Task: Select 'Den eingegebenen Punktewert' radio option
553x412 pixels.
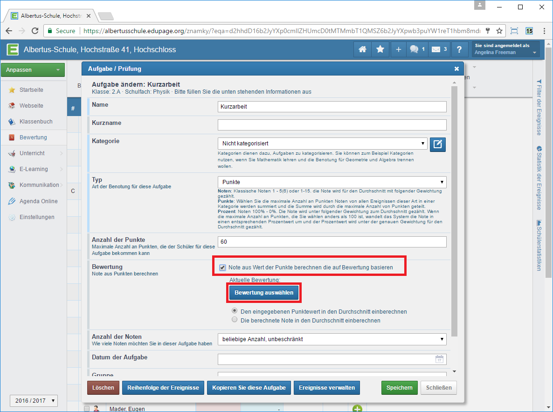Action: pyautogui.click(x=235, y=311)
